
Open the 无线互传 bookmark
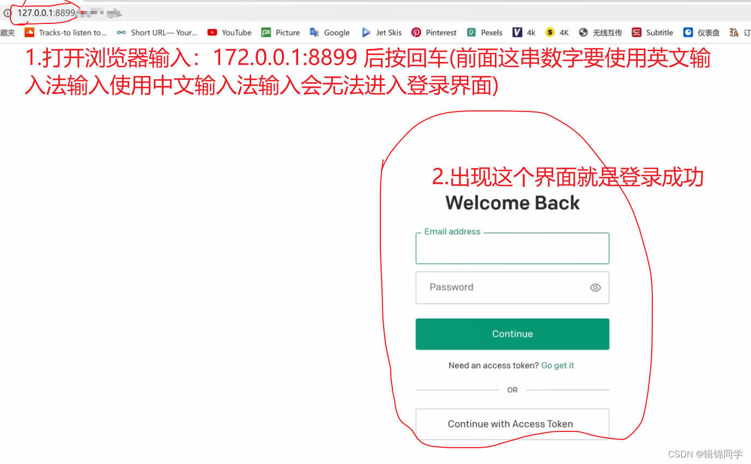(600, 33)
